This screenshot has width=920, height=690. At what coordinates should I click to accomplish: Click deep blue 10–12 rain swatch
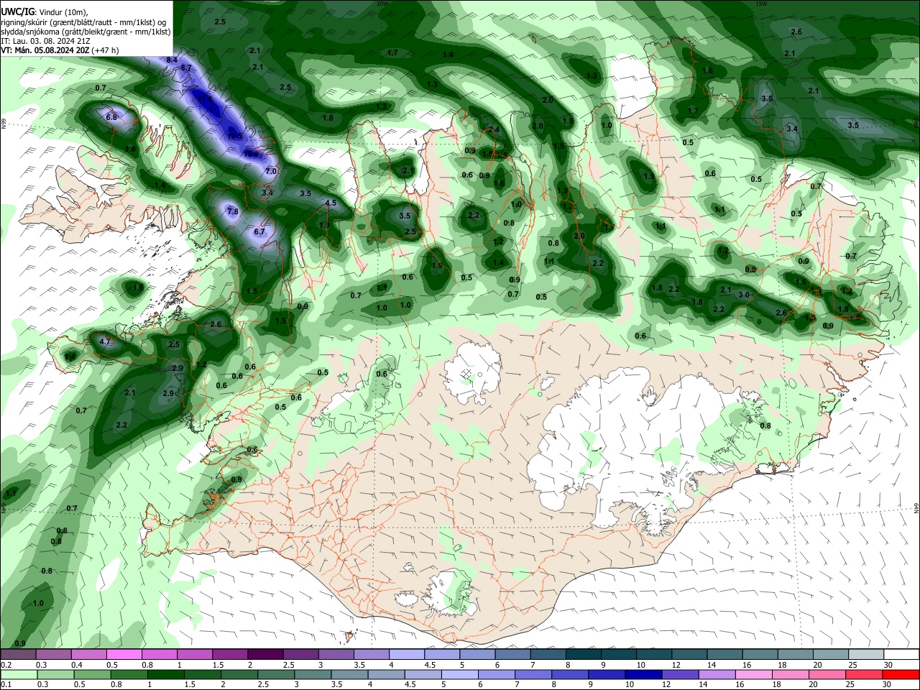tap(644, 674)
